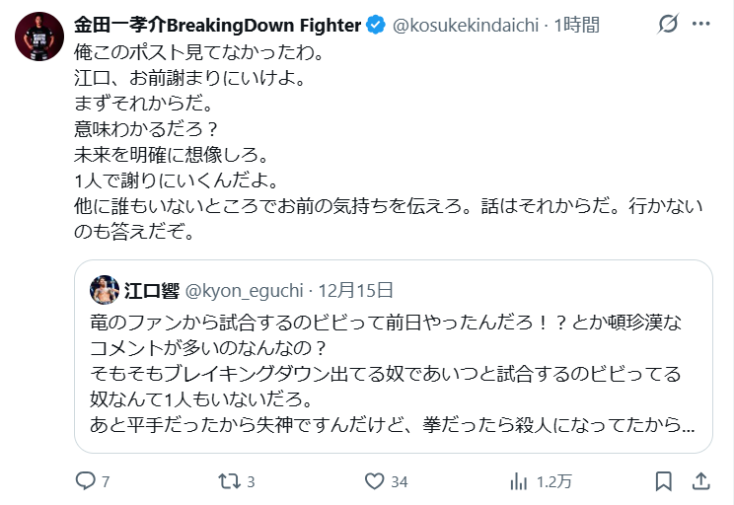
Task: Click the @kyon_eguchi handle
Action: click(240, 289)
